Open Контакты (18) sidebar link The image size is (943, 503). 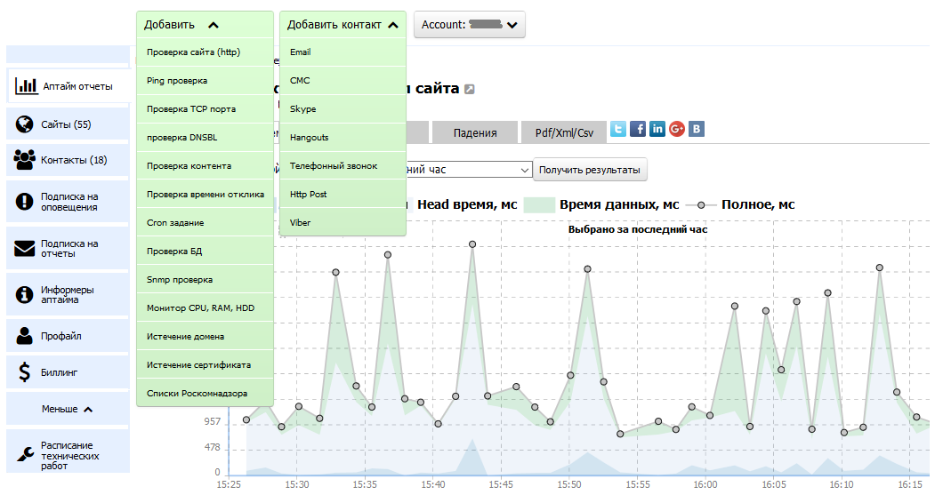(x=74, y=160)
